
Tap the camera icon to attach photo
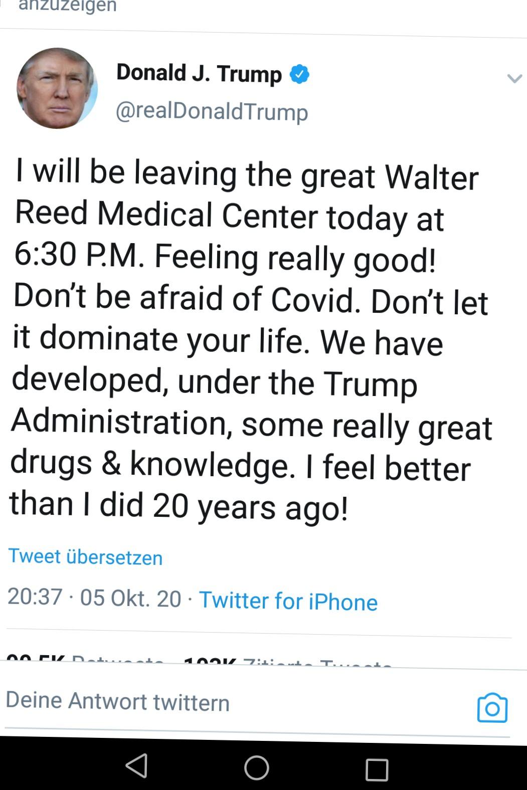492,708
